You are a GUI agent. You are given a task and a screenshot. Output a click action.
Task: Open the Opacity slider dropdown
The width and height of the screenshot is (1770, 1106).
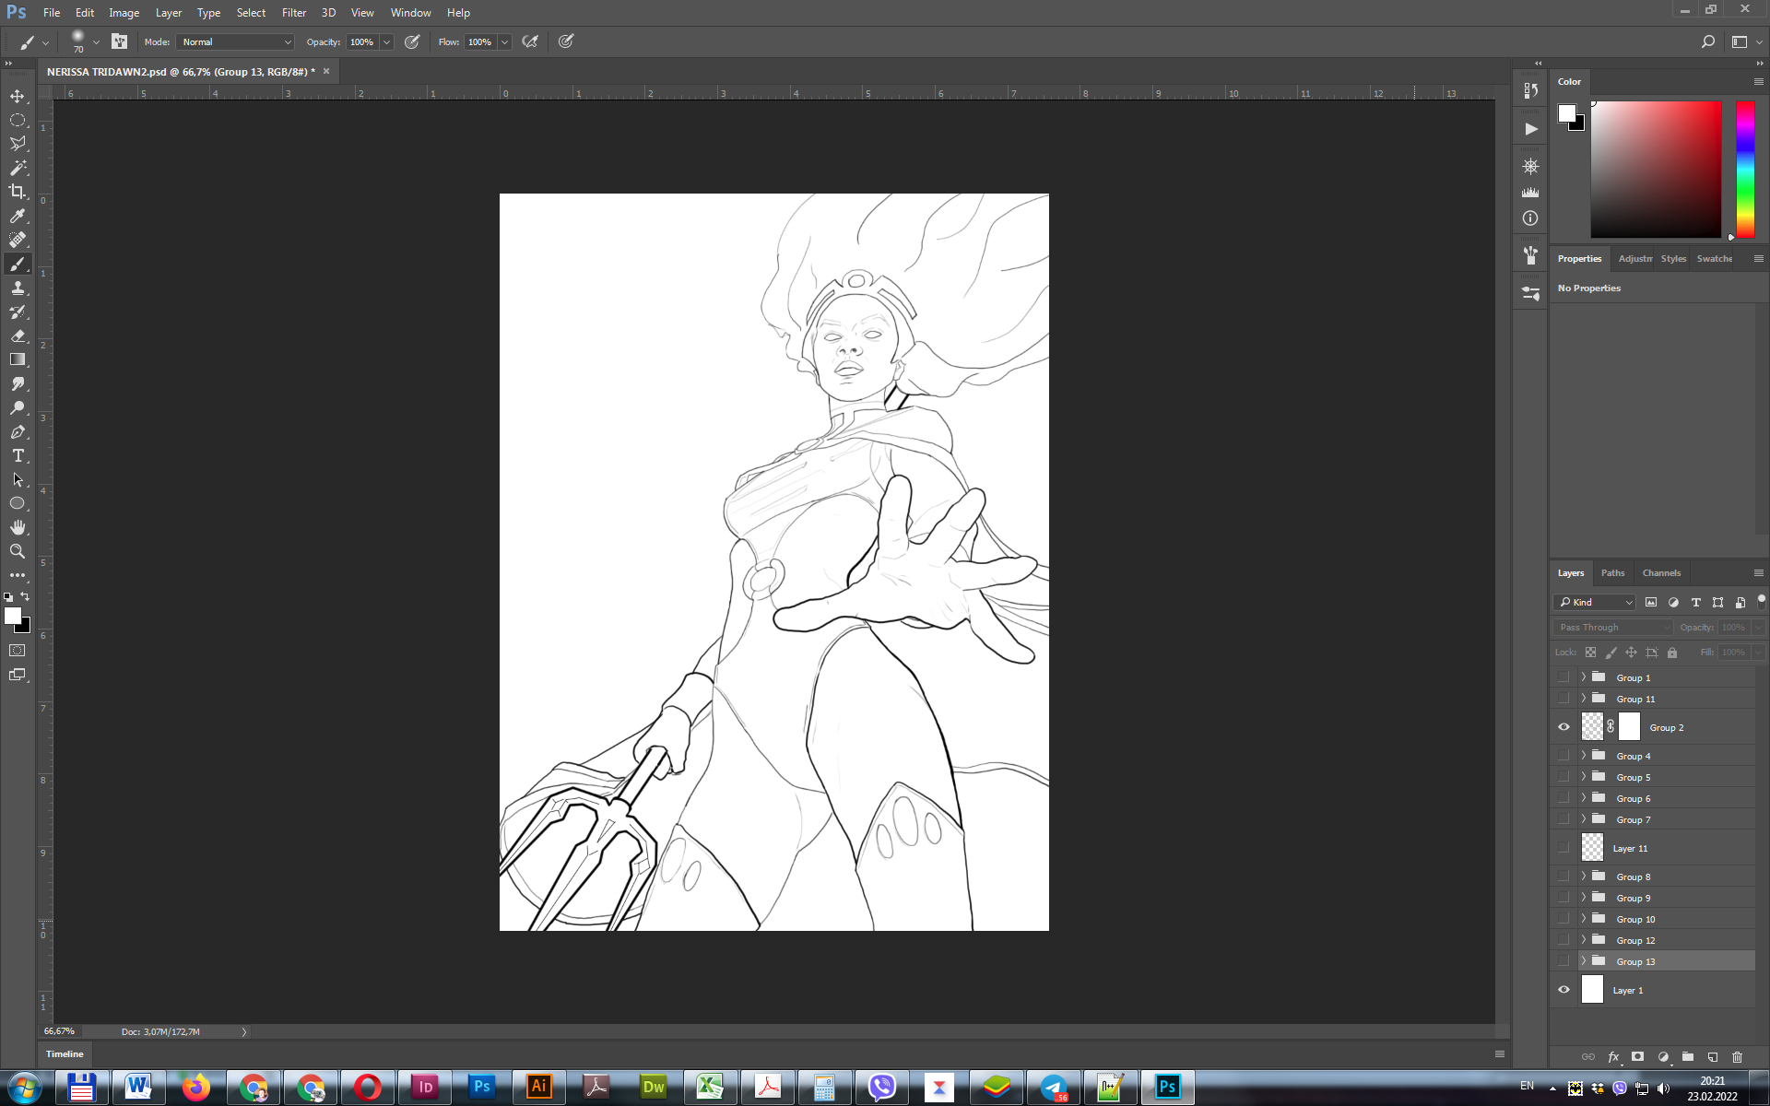coord(386,41)
